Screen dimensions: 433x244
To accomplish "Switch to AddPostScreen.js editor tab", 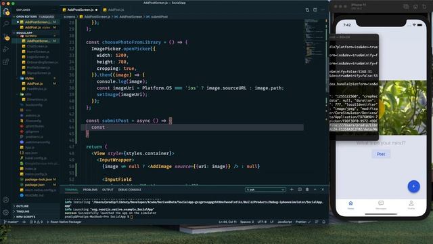I will [x=80, y=9].
